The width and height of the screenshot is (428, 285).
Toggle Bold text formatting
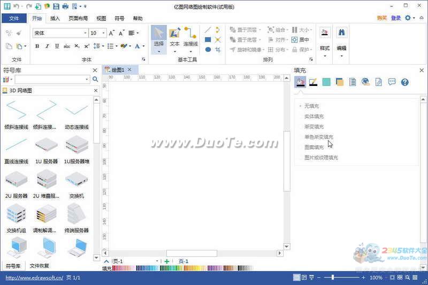click(37, 46)
